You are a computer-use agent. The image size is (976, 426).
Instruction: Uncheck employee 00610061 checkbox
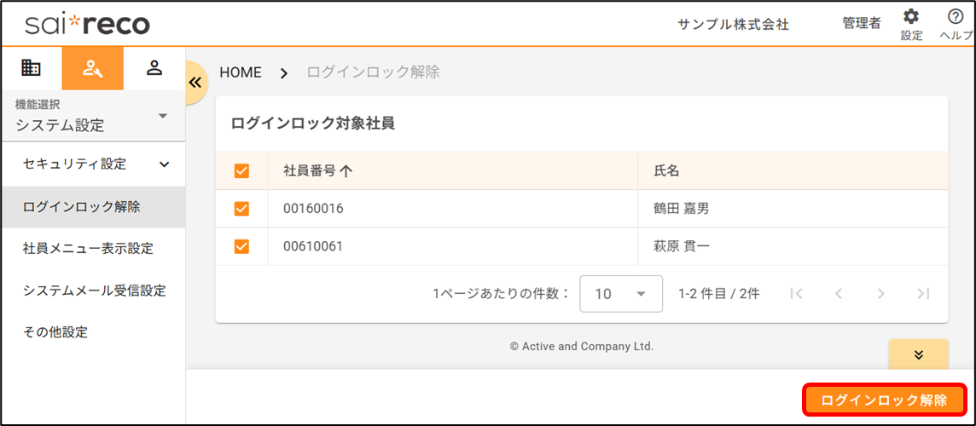(241, 247)
